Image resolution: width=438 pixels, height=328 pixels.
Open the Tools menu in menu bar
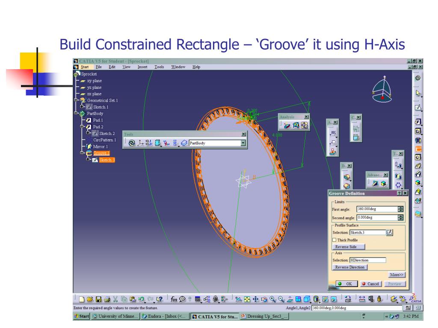(159, 67)
